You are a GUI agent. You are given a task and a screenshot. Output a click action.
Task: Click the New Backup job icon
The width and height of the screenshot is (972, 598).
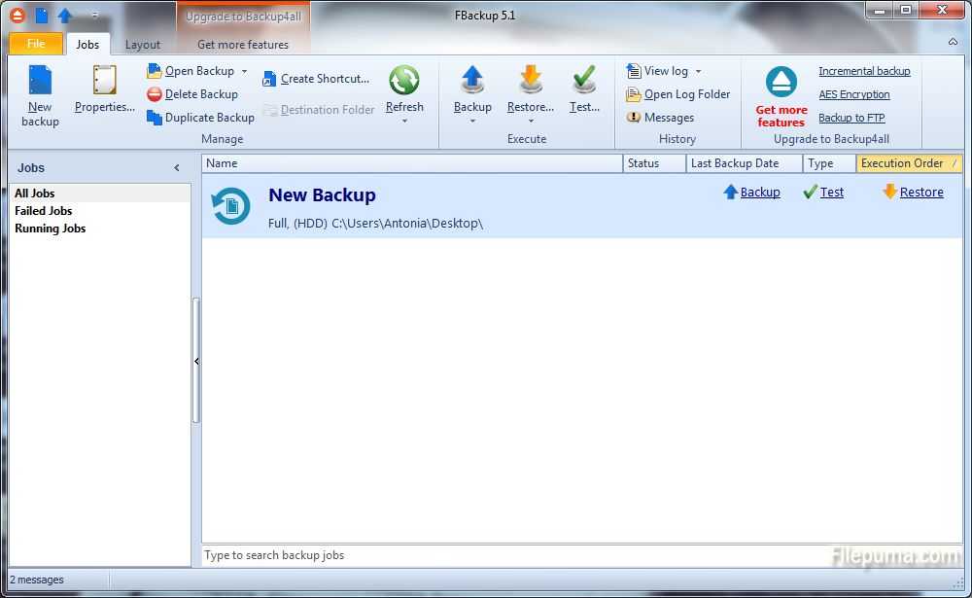click(x=230, y=206)
